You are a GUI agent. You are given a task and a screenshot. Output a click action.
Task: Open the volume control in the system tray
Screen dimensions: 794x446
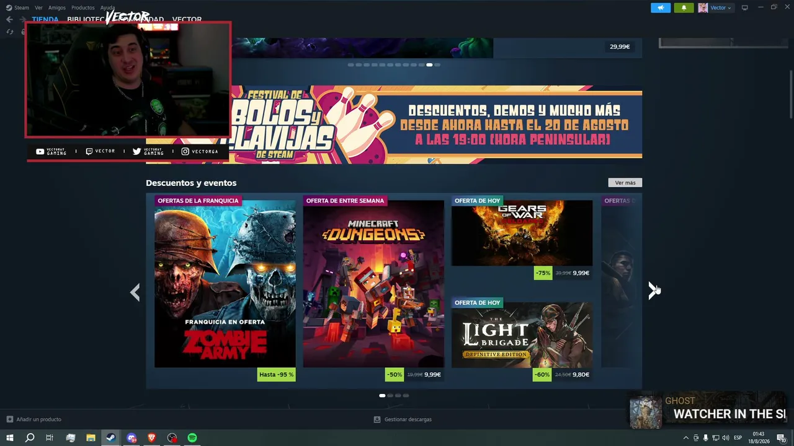(x=725, y=438)
